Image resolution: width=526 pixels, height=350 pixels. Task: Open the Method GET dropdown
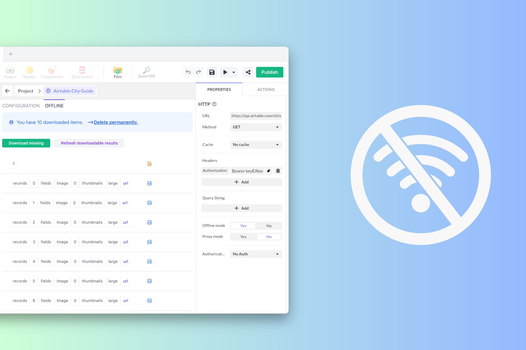tap(256, 127)
